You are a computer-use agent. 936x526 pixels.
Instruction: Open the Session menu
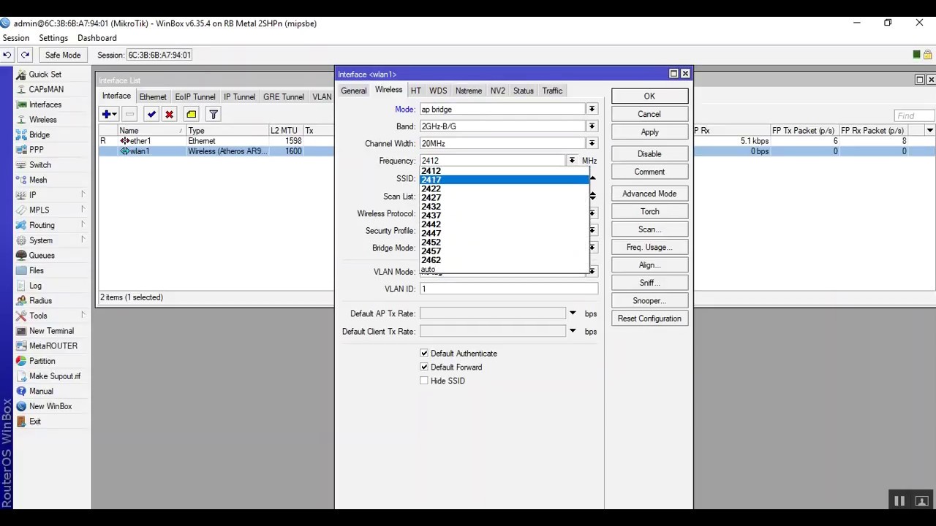(x=15, y=38)
